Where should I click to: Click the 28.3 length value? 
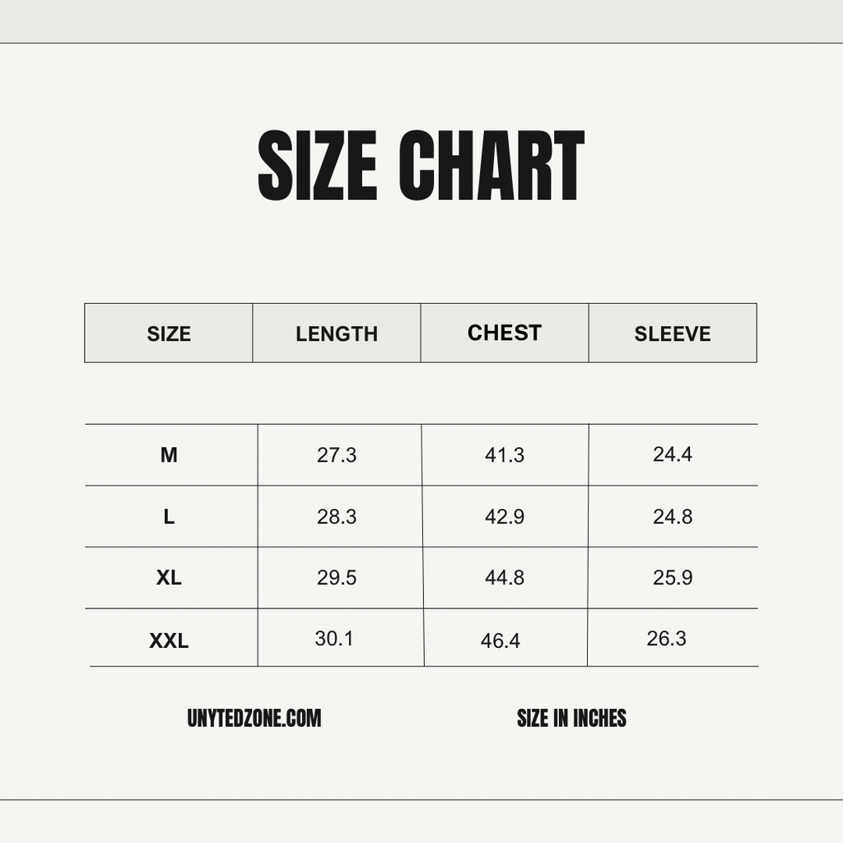337,517
